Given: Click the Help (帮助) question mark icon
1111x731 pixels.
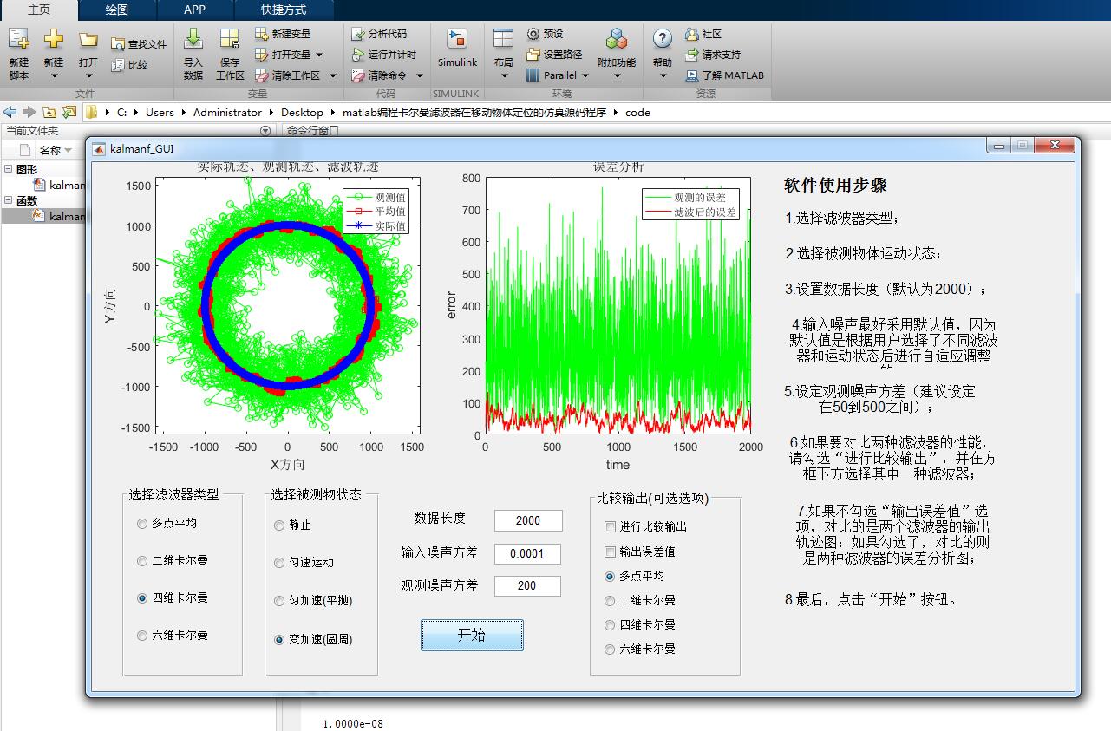Looking at the screenshot, I should pyautogui.click(x=663, y=39).
